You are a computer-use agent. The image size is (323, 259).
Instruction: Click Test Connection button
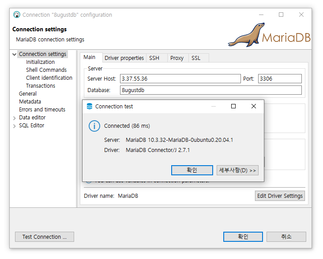[45, 237]
